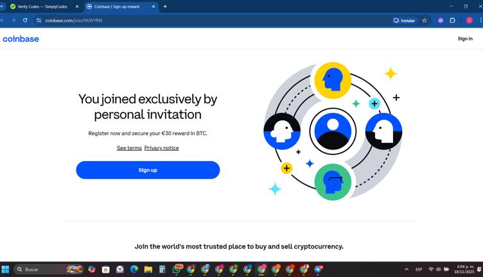The image size is (483, 277).
Task: Open the volume speaker tray icon
Action: pos(438,269)
